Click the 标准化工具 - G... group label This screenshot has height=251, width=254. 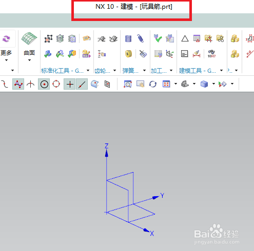tap(62, 71)
